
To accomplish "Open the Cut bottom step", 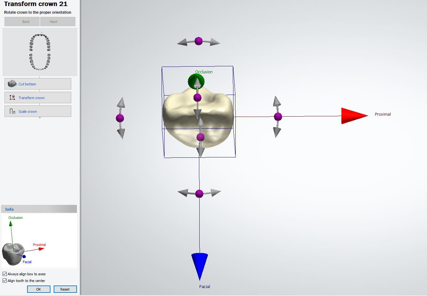I will pyautogui.click(x=38, y=84).
